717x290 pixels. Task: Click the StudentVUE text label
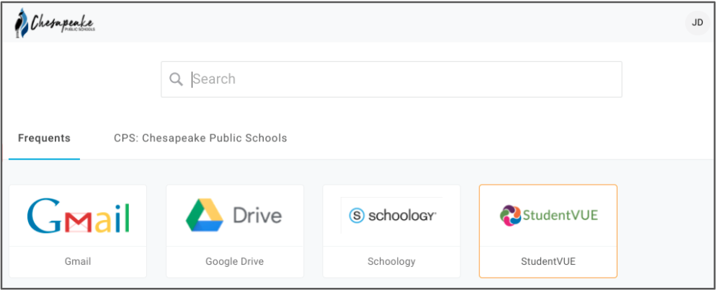548,262
